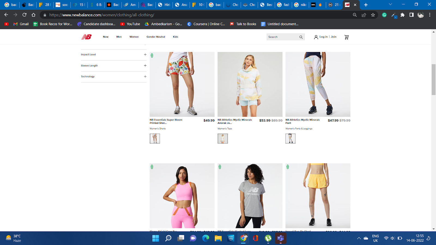Select the color swatch under Mystic Minerals Pant
Viewport: 436px width, 245px height.
pyautogui.click(x=290, y=139)
